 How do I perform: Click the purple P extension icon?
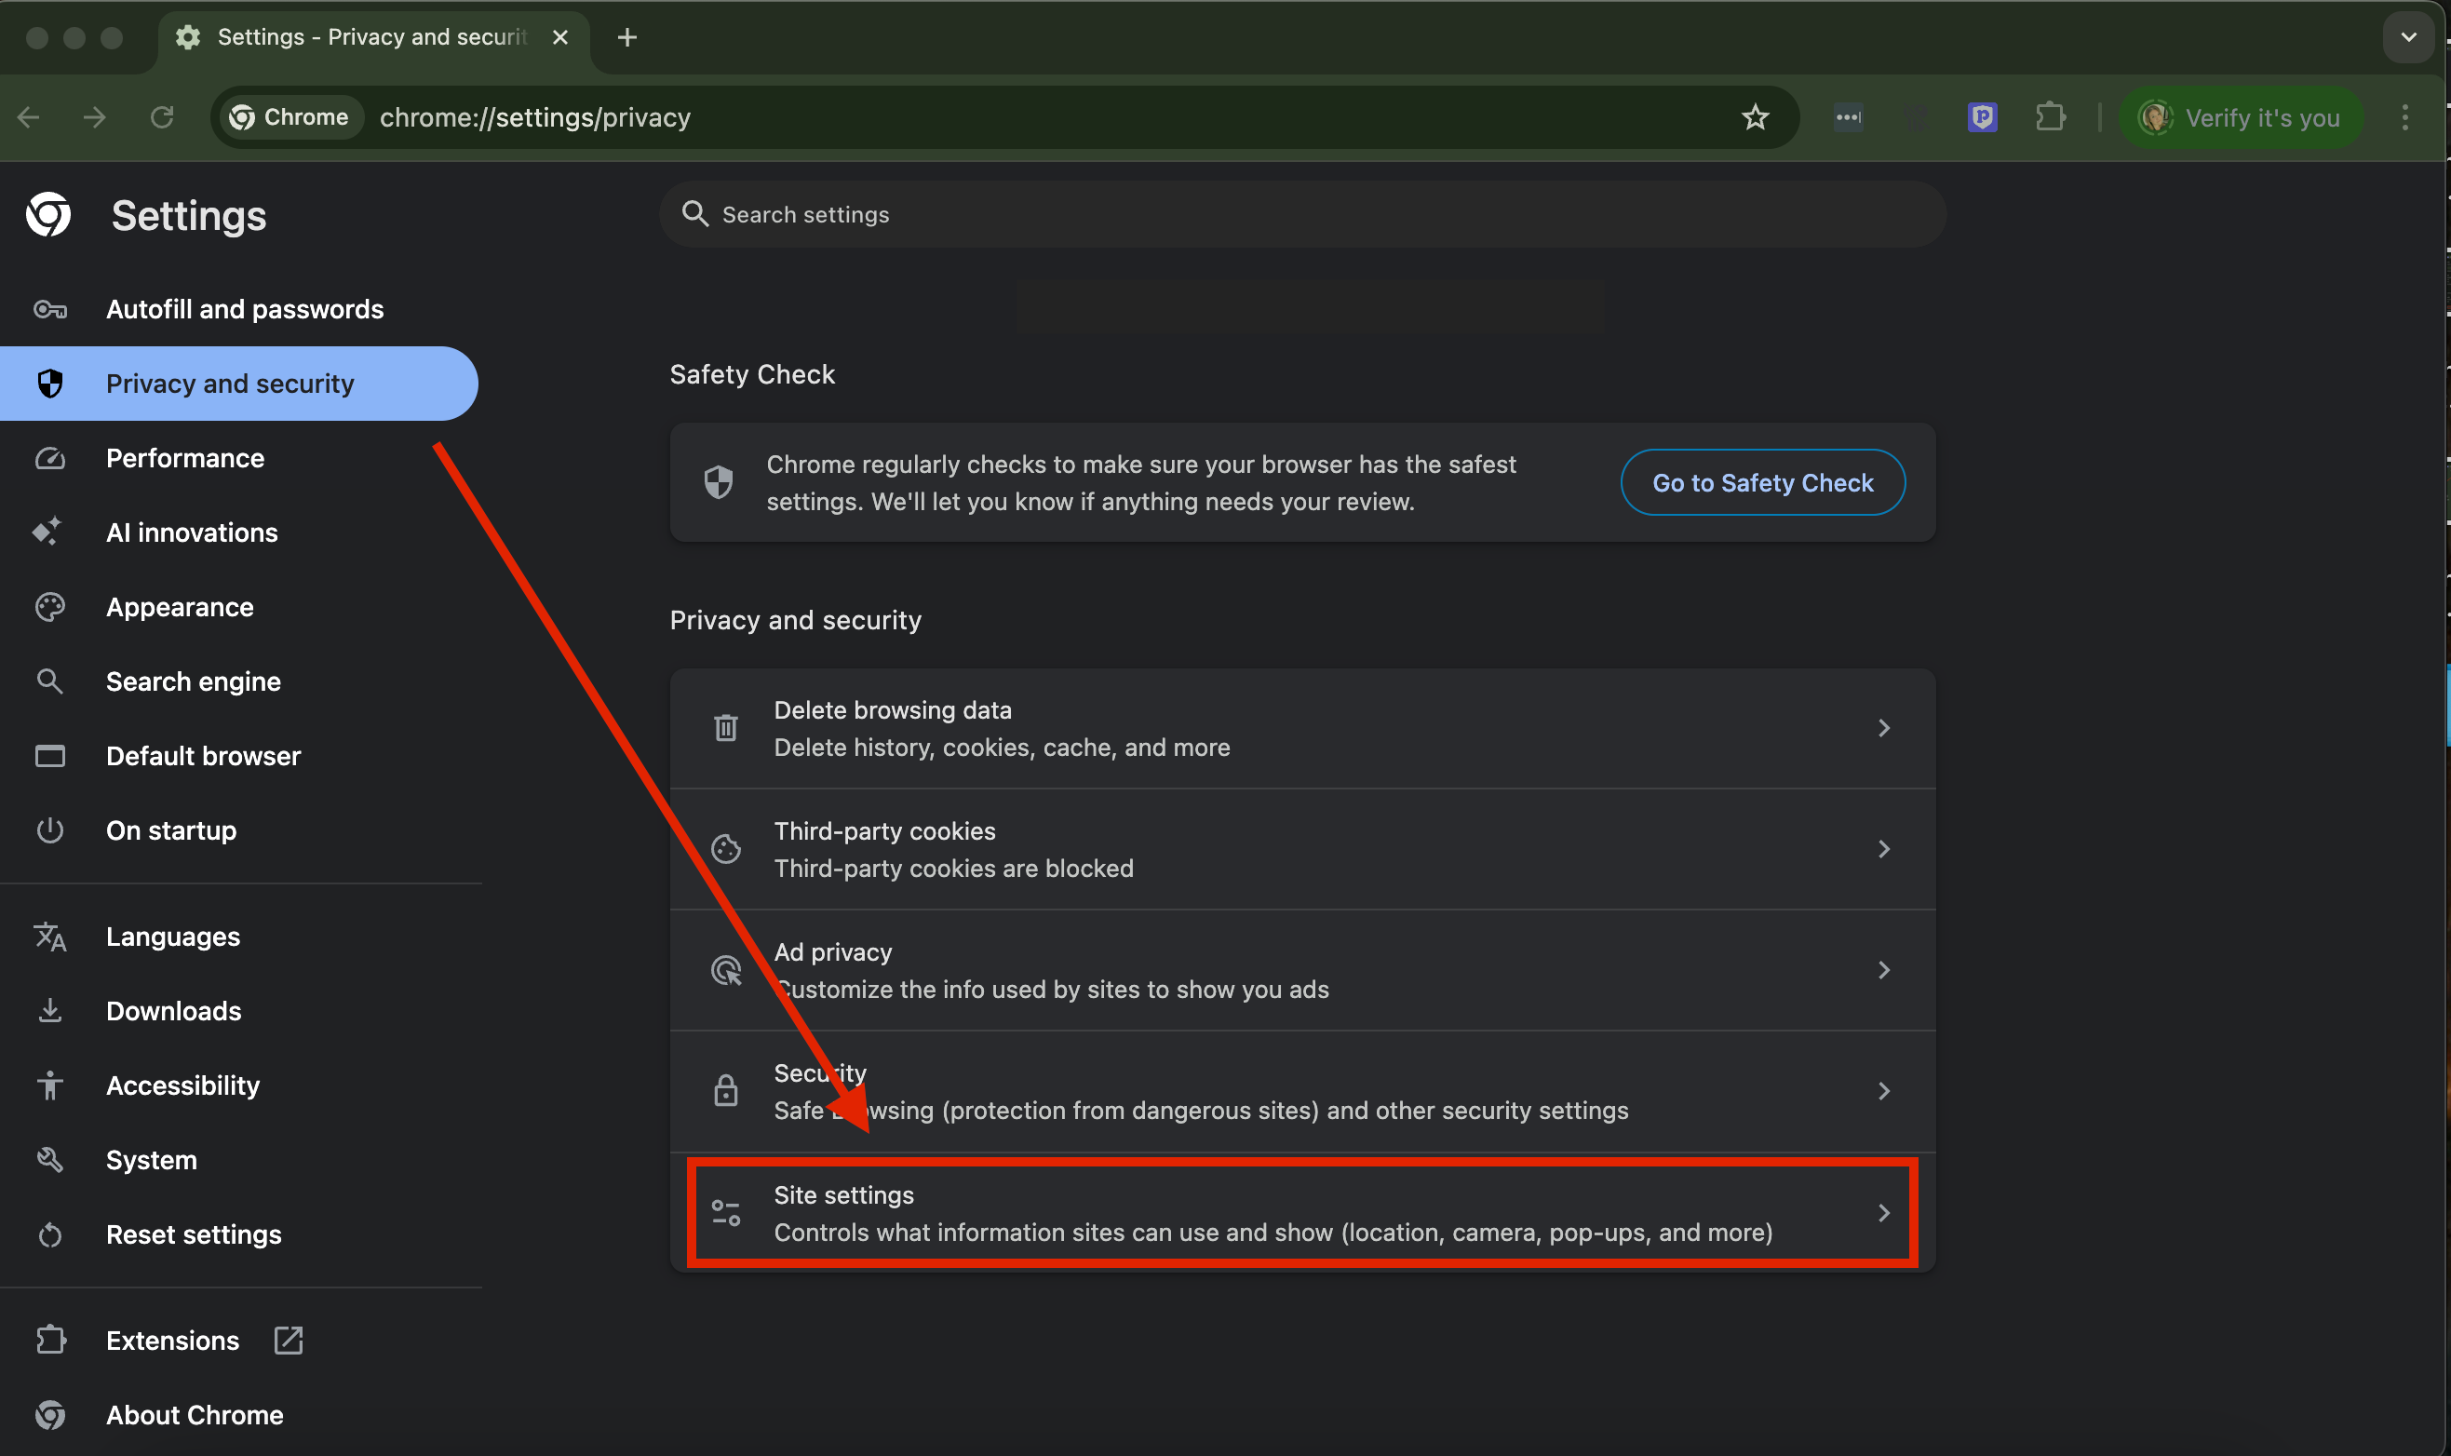(1982, 117)
